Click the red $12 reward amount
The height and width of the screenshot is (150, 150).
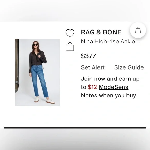click(x=93, y=87)
